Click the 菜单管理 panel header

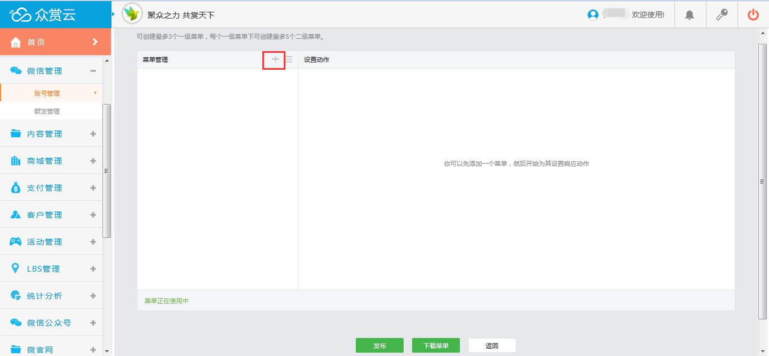point(155,60)
